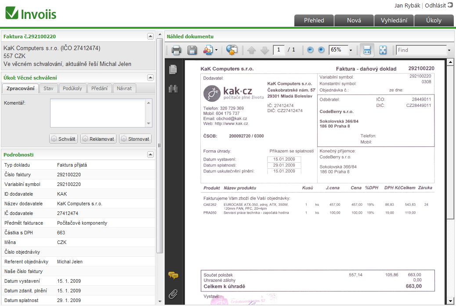Click the save floppy disk icon

click(x=192, y=50)
